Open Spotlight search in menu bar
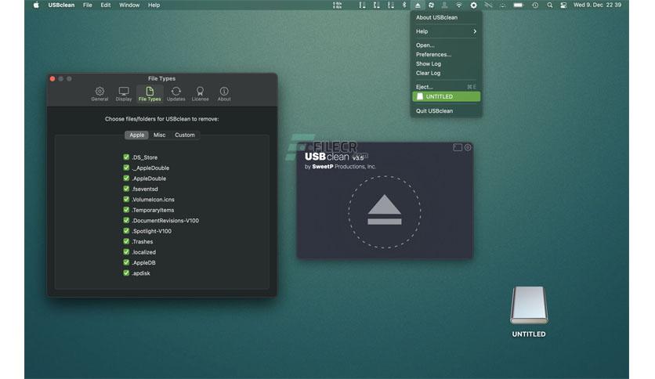Image resolution: width=655 pixels, height=379 pixels. [550, 5]
